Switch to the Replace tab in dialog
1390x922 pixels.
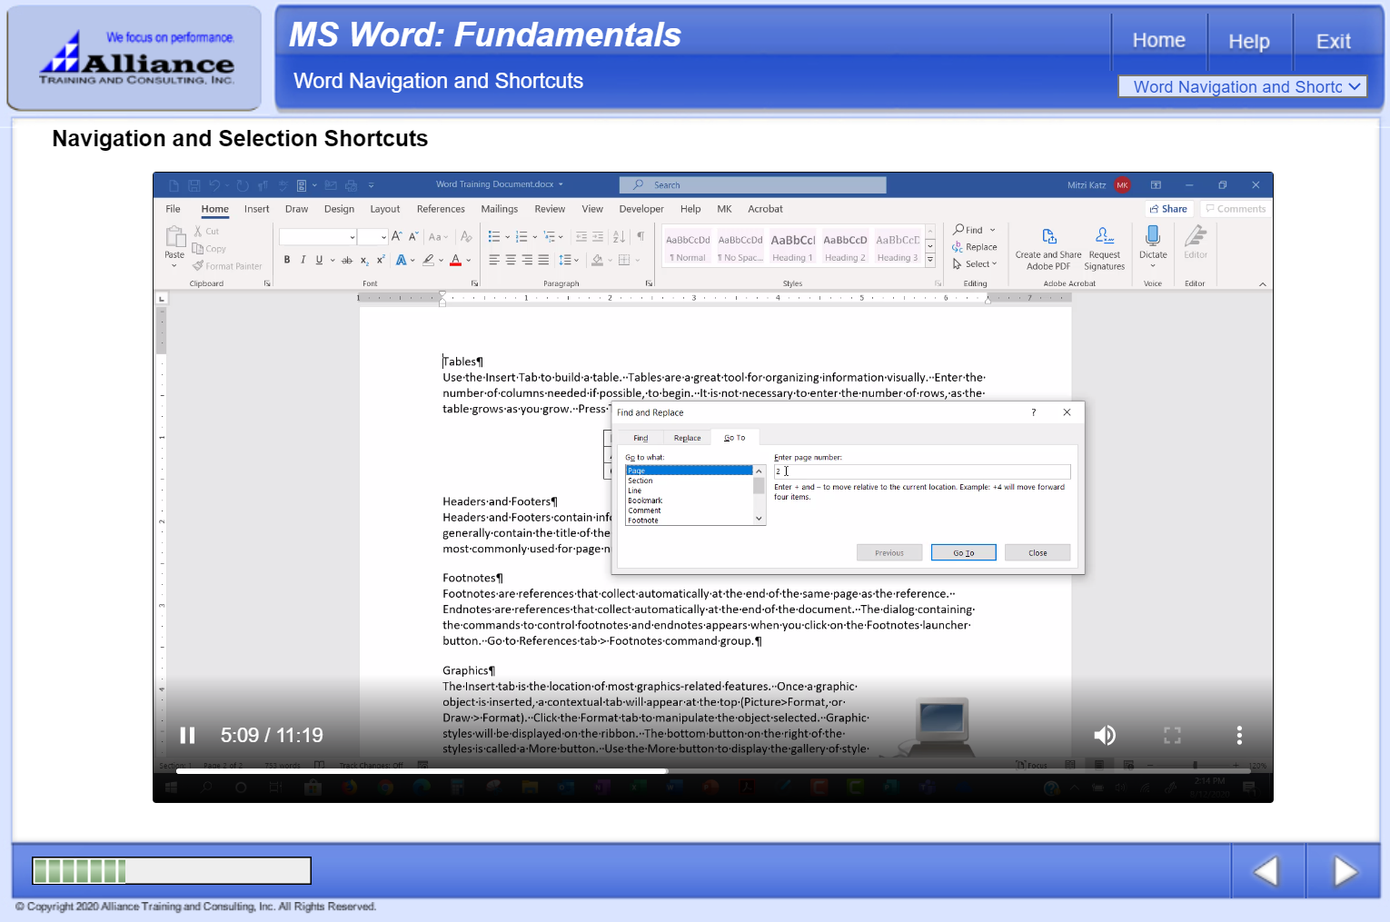click(687, 438)
